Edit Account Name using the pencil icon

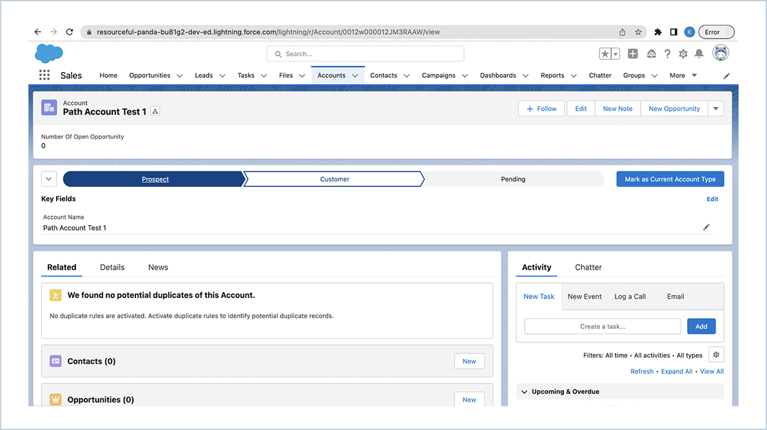[706, 227]
